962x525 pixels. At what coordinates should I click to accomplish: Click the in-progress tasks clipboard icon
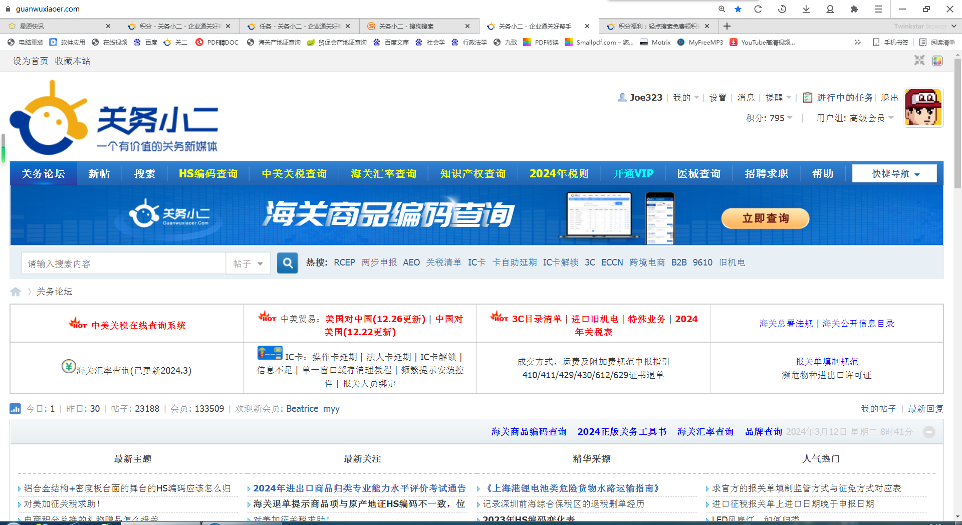(x=807, y=97)
